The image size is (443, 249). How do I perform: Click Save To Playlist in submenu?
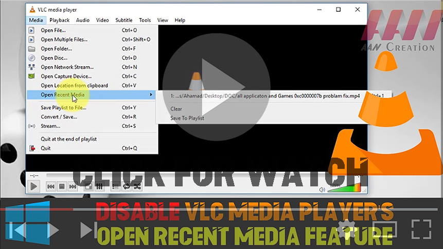pos(187,118)
